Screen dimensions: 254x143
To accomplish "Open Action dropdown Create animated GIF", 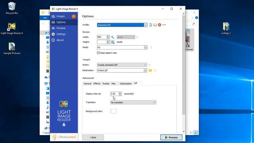I will coord(122,65).
